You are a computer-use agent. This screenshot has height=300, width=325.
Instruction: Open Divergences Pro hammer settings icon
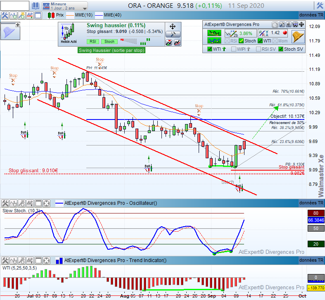click(x=282, y=25)
